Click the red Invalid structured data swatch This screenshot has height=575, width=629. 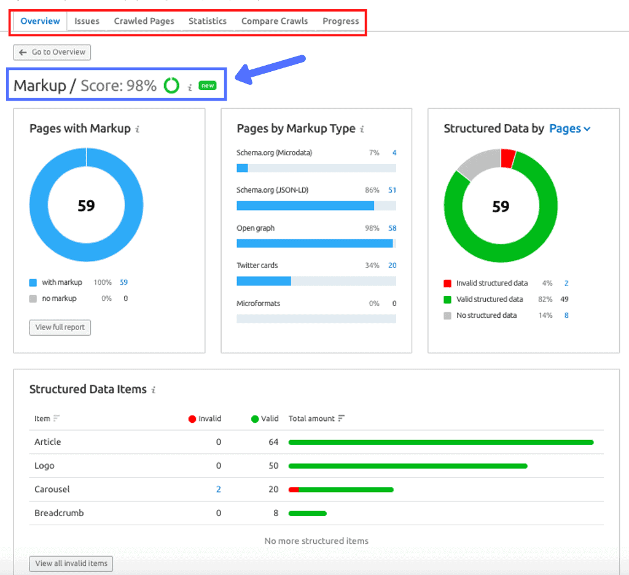pos(447,284)
